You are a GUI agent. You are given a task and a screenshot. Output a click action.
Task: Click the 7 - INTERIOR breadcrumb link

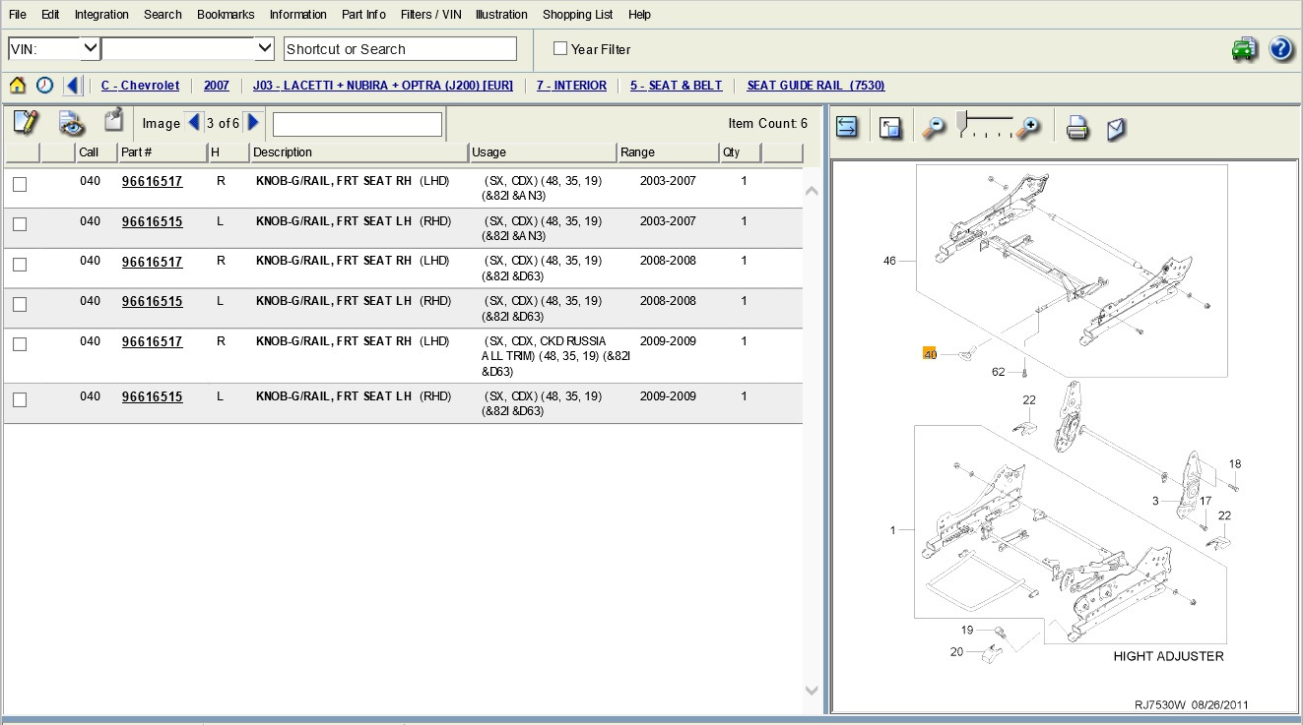pyautogui.click(x=571, y=86)
